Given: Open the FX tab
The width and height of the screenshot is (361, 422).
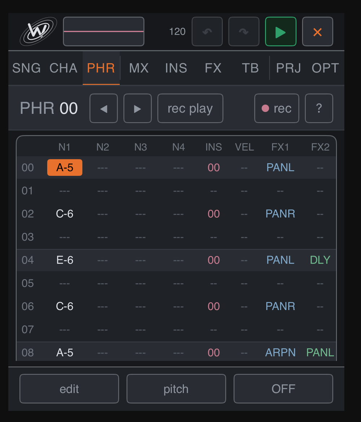Looking at the screenshot, I should click(x=213, y=68).
